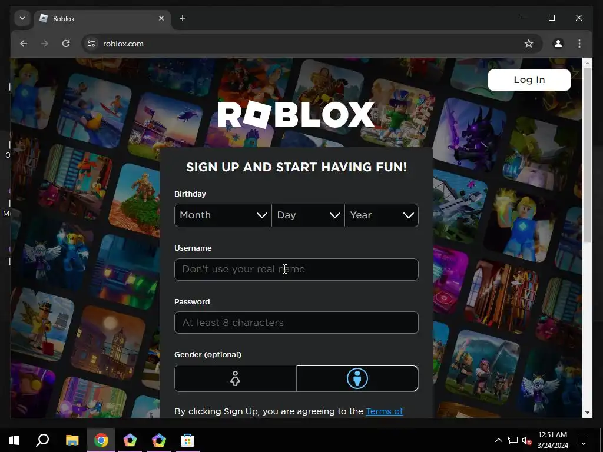603x452 pixels.
Task: Open the Windows Start menu
Action: [14, 440]
